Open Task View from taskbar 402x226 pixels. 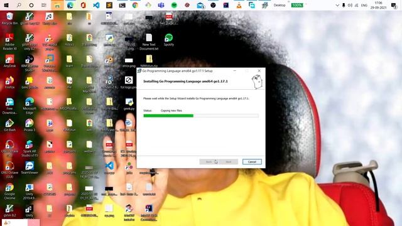44,5
